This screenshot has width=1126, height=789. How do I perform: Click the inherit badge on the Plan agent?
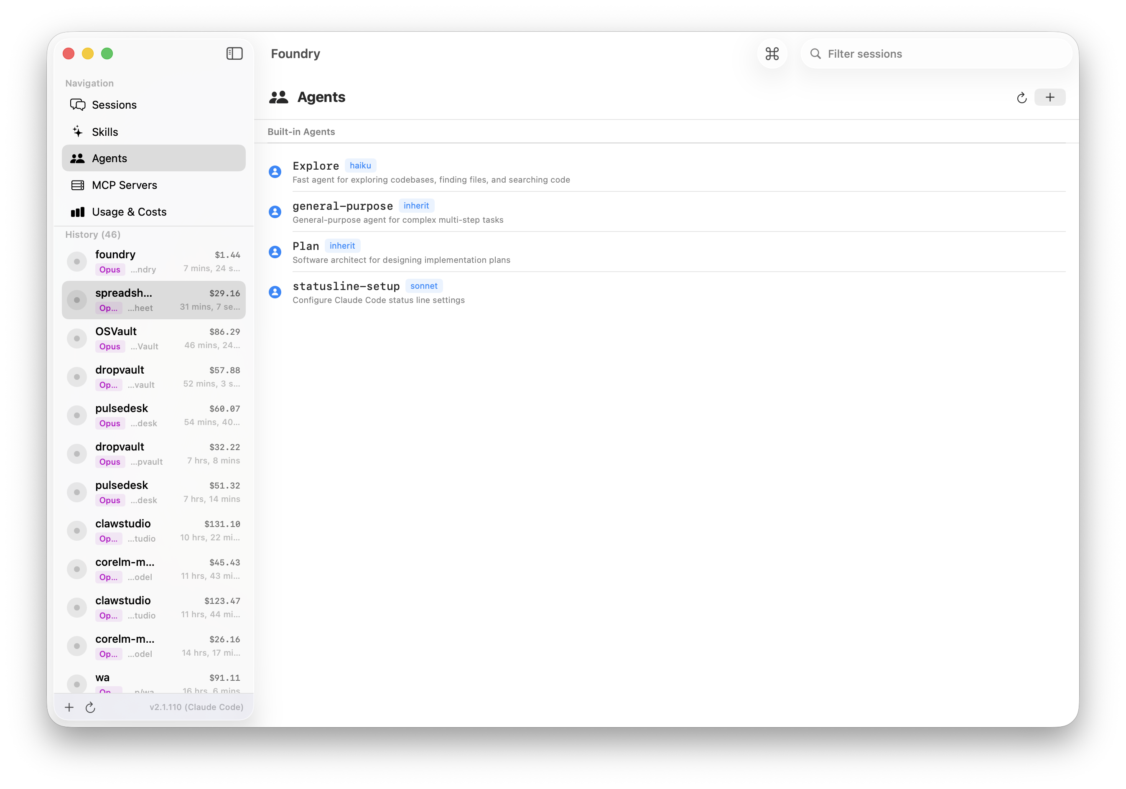pos(342,245)
